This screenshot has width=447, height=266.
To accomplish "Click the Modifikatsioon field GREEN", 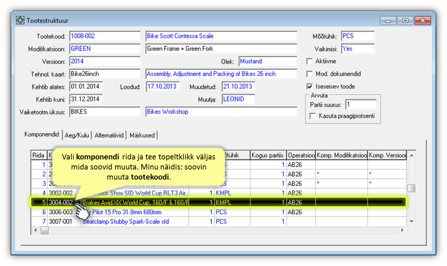I will click(105, 48).
